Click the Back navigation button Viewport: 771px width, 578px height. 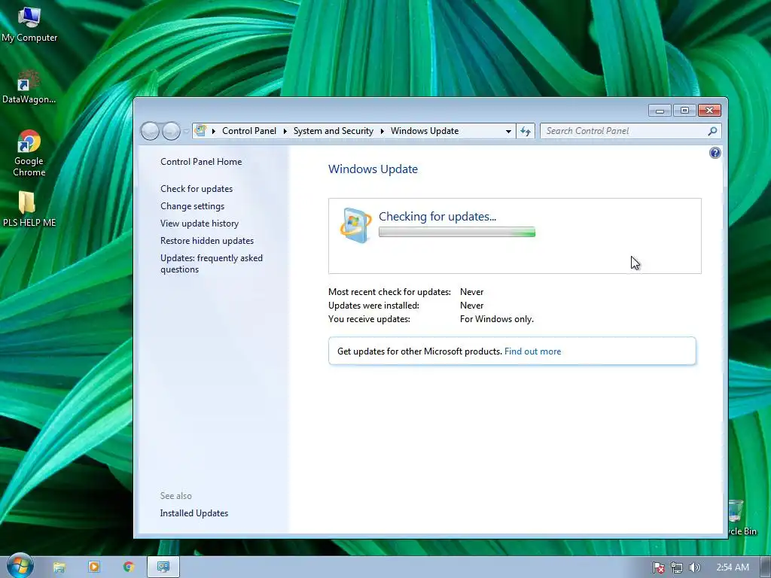click(150, 131)
